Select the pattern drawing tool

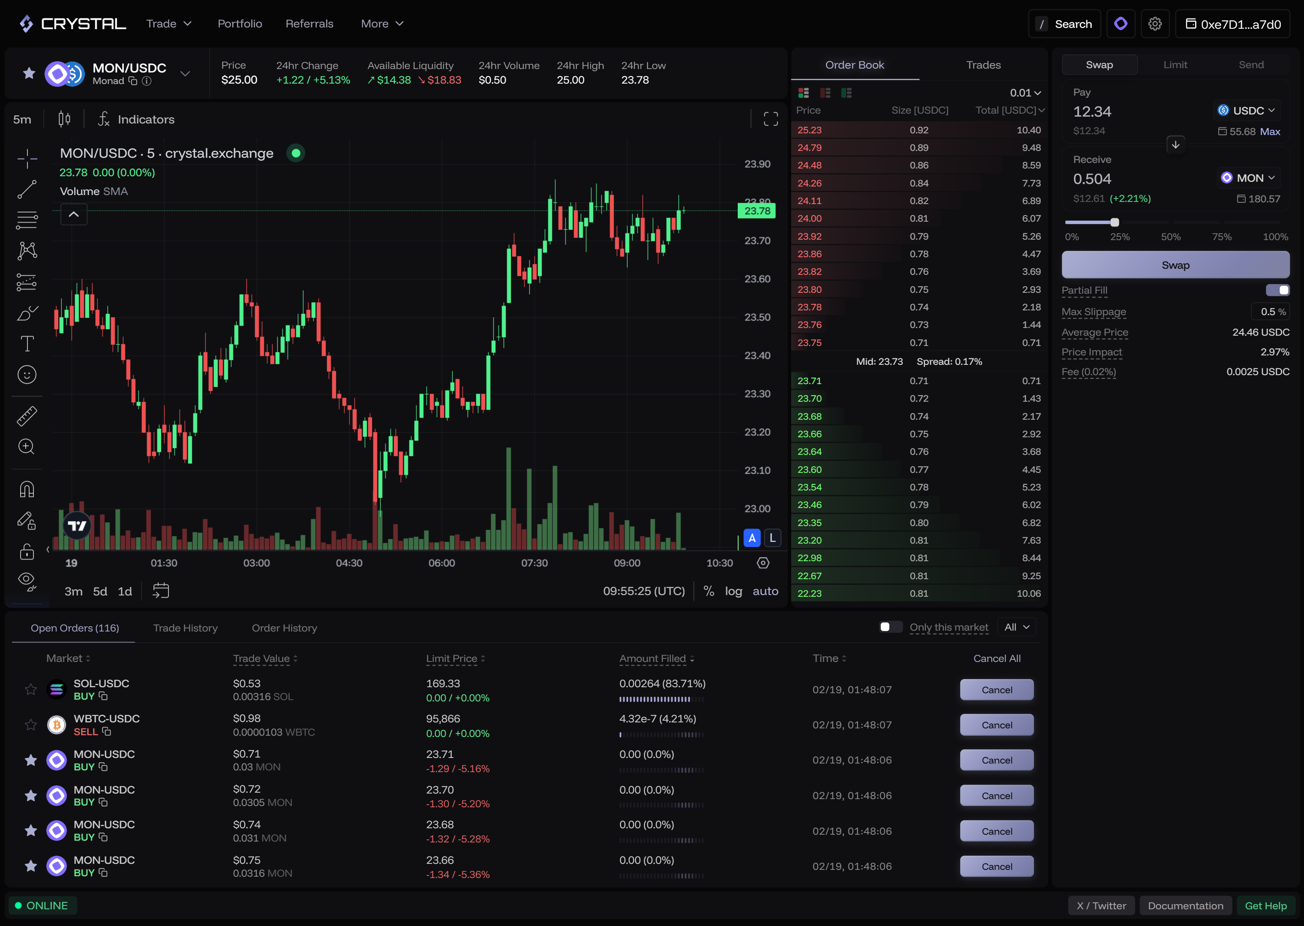(27, 251)
